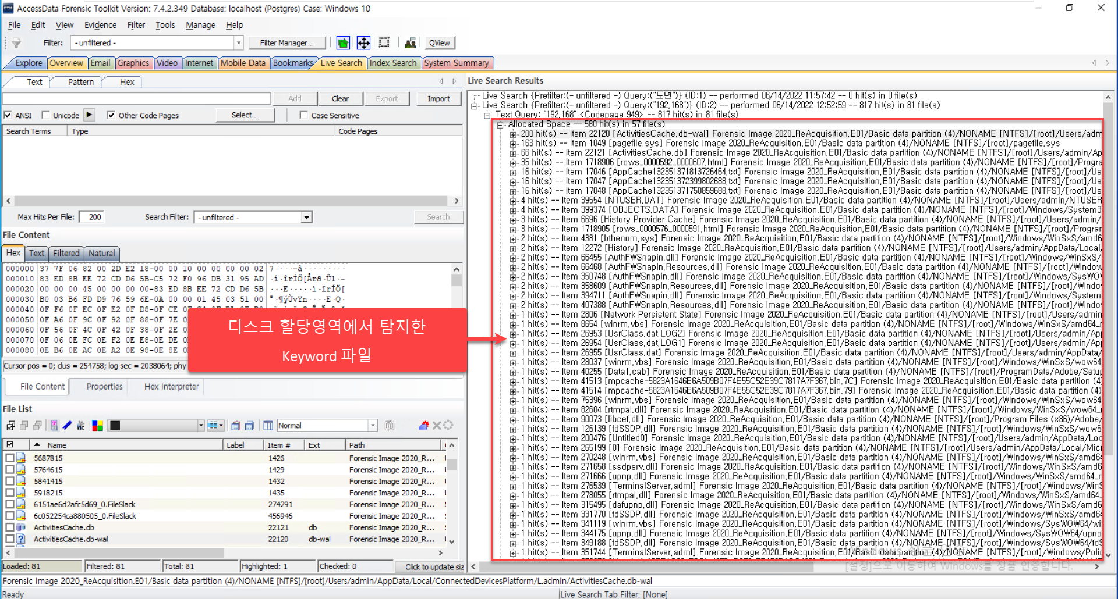Image resolution: width=1118 pixels, height=599 pixels.
Task: Click the four-color squares icon
Action: (x=97, y=426)
